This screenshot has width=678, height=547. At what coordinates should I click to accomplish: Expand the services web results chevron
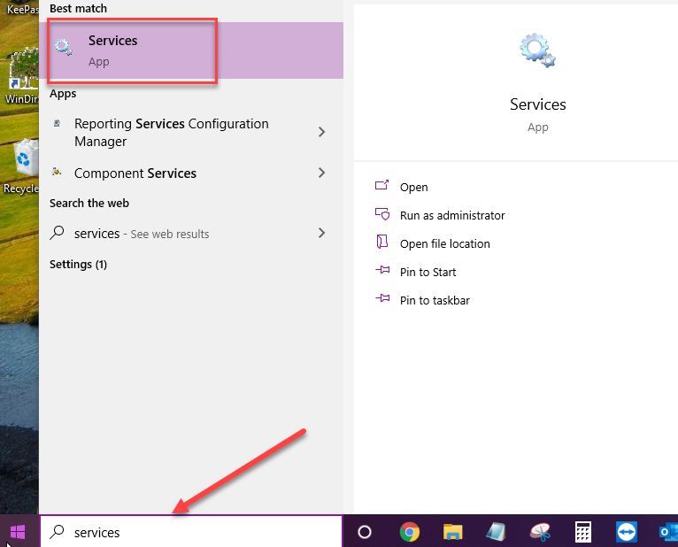(x=321, y=233)
